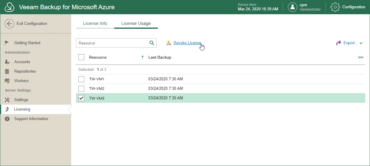Image resolution: width=370 pixels, height=166 pixels.
Task: Uncheck the TW-VM3 checkbox
Action: 81,98
